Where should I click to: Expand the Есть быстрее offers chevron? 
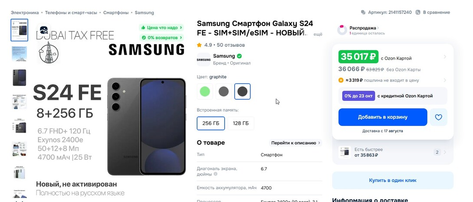click(445, 152)
